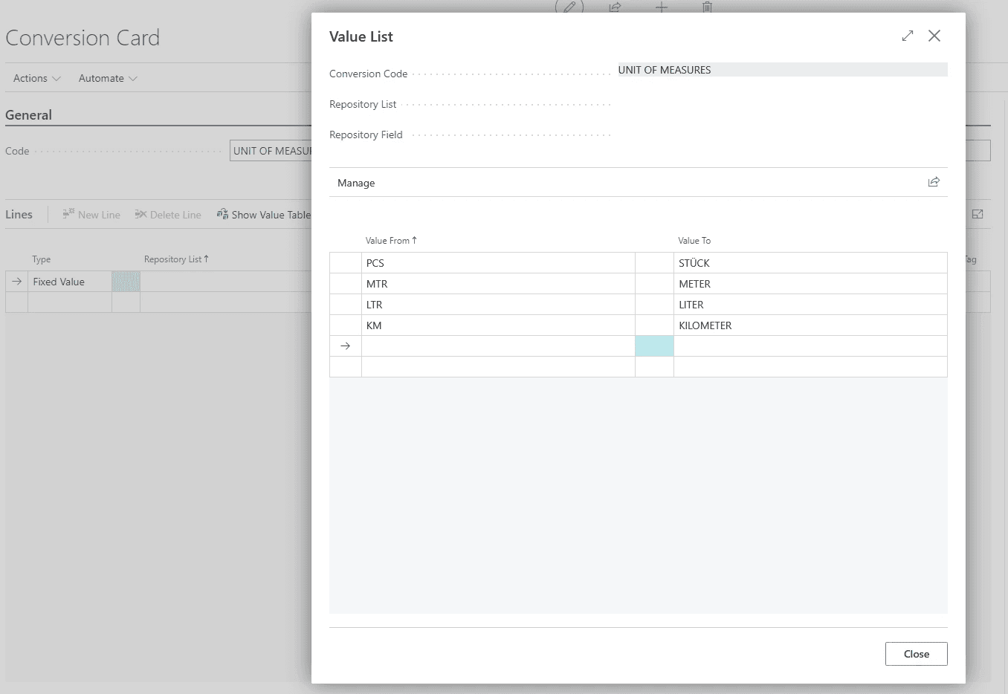
Task: Select the LTR value cell
Action: [498, 305]
